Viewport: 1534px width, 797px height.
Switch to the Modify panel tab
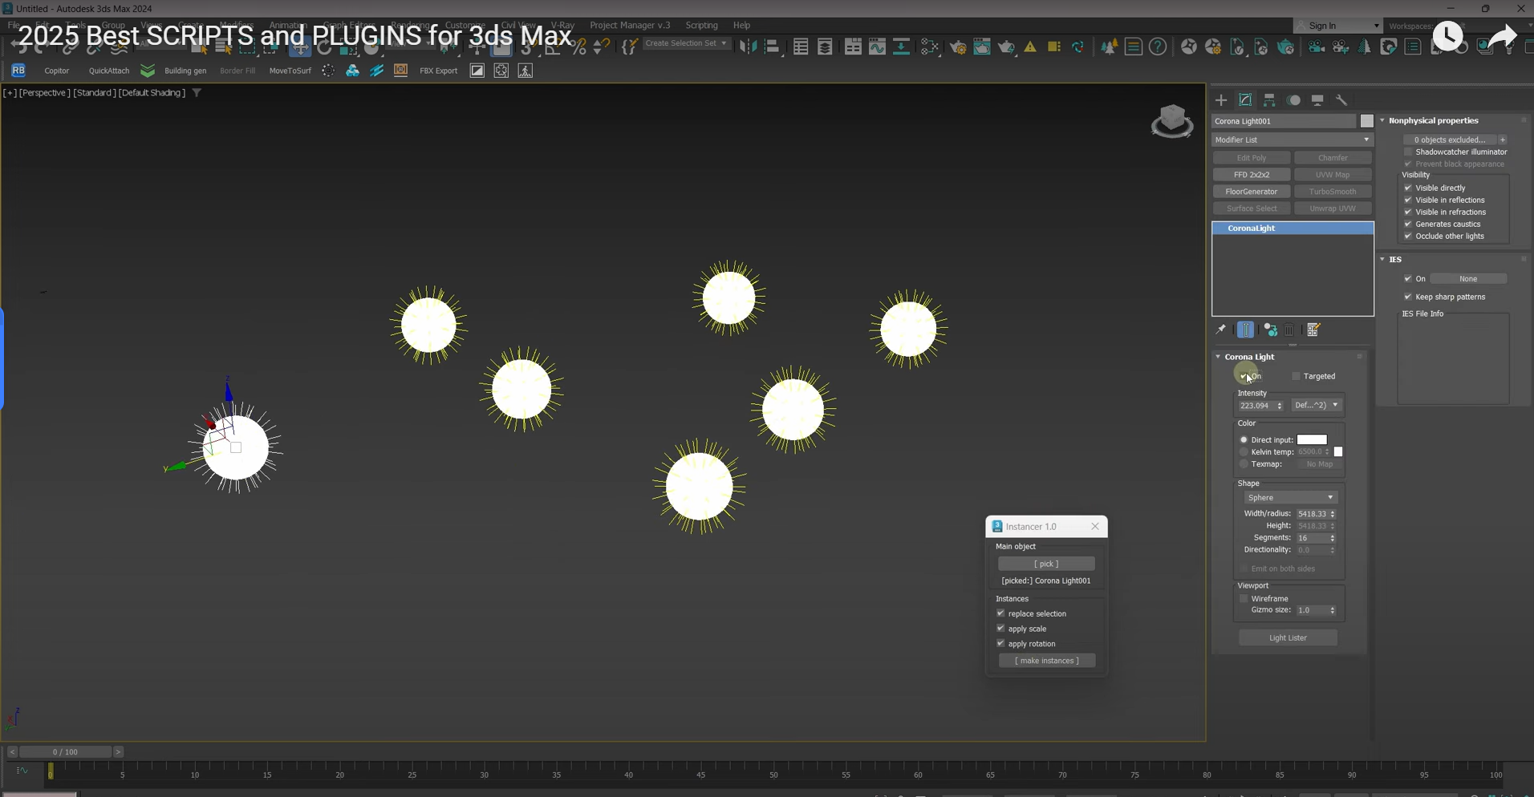pyautogui.click(x=1245, y=100)
